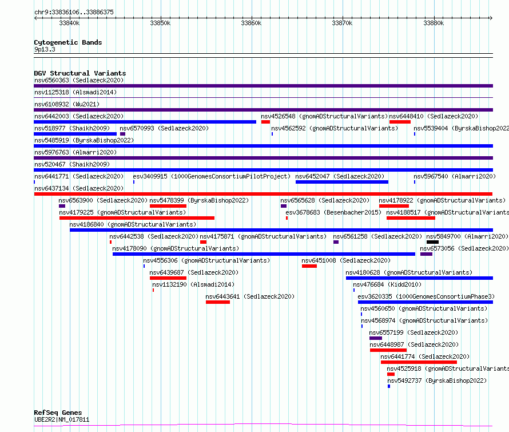Screen dimensions: 509x432
Task: Open nsv4560650 (gnomADStructuralVariants) label
Action: point(424,308)
